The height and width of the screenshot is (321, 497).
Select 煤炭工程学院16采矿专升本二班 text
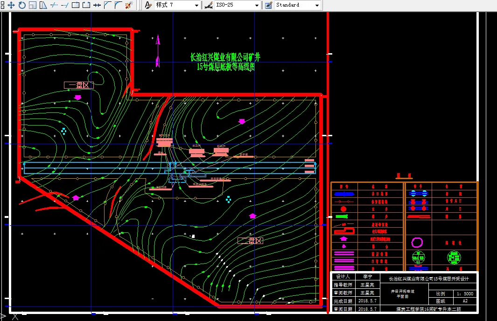[x=428, y=309]
